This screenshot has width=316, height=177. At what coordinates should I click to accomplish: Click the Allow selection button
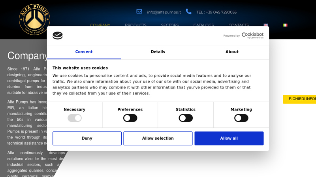click(x=158, y=138)
